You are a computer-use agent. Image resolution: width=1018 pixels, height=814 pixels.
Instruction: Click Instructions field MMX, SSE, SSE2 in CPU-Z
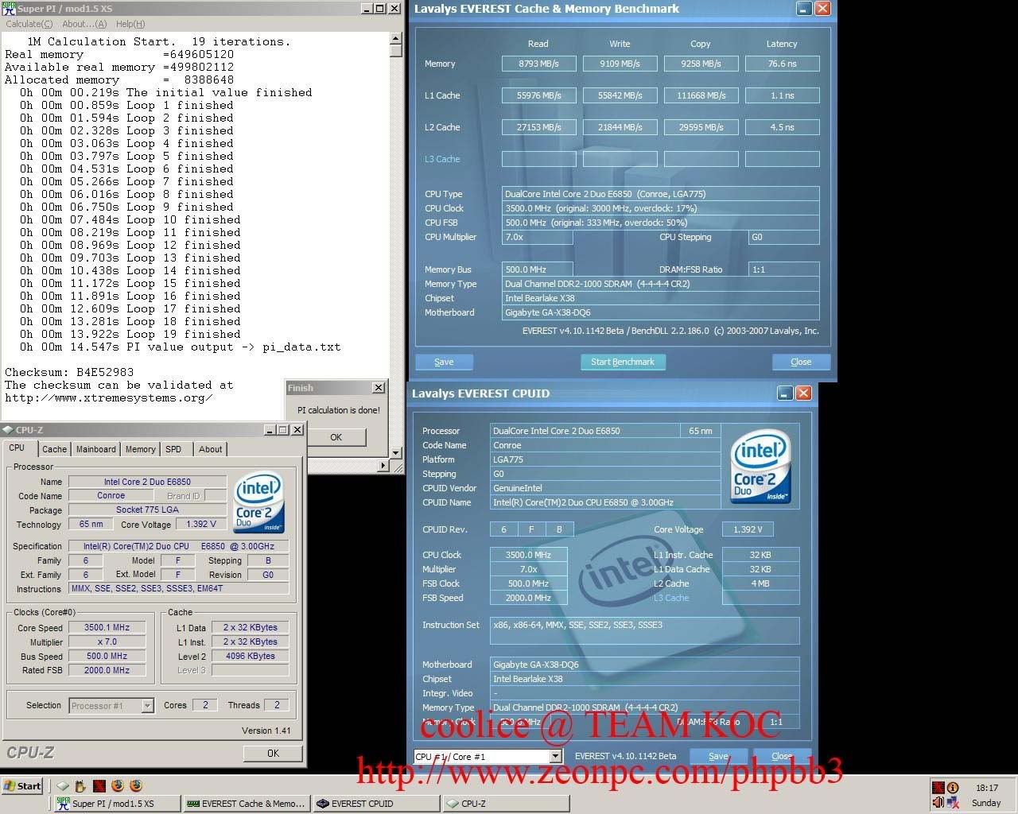(x=179, y=589)
